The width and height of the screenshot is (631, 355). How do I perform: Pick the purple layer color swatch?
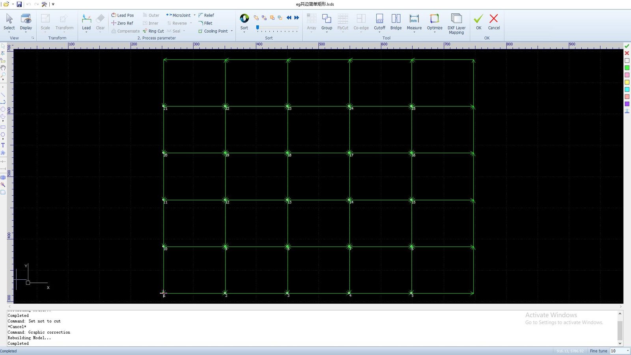click(x=627, y=104)
